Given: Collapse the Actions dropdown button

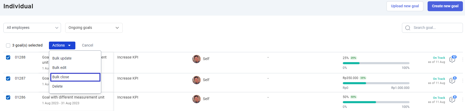Looking at the screenshot, I should (x=62, y=45).
